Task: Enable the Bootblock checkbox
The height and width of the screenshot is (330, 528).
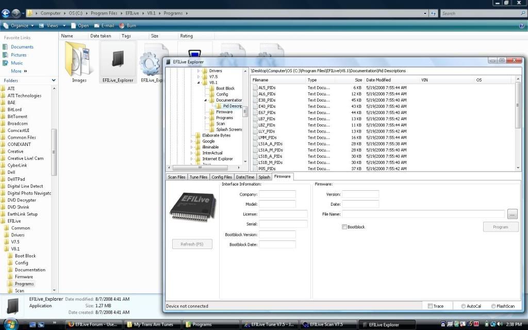Action: point(344,227)
